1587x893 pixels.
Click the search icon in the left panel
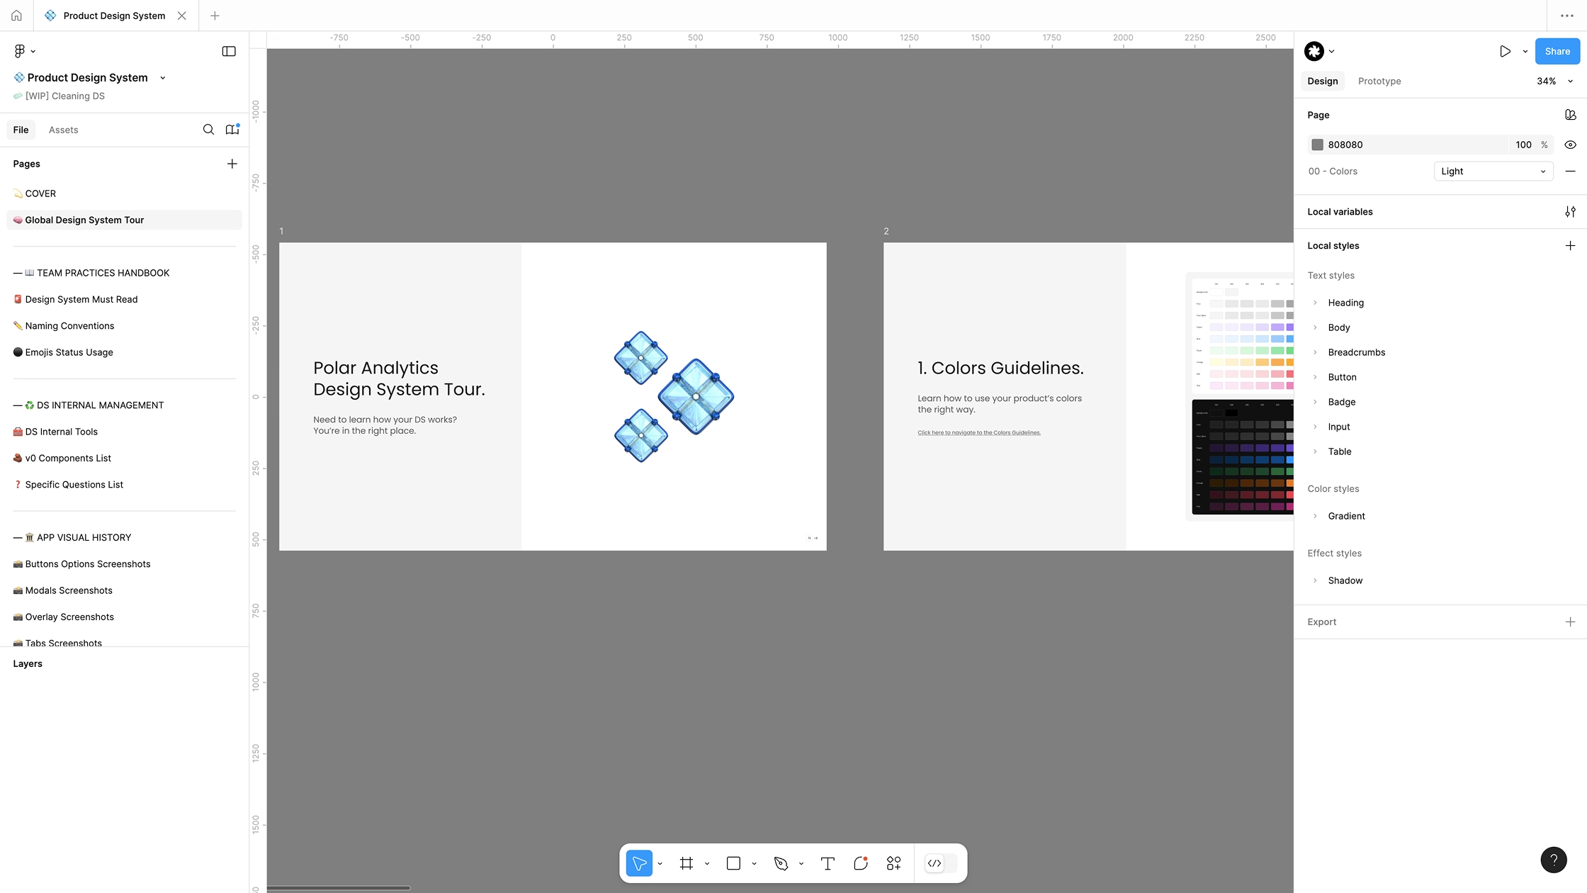[208, 130]
